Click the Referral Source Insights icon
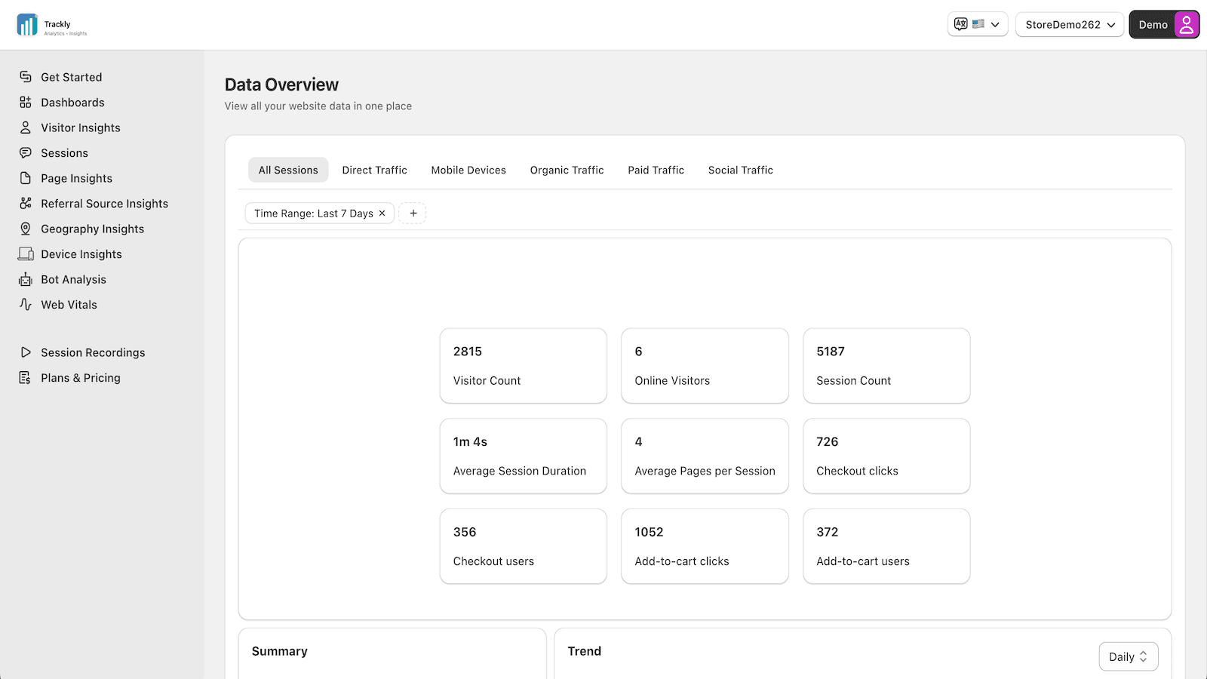The height and width of the screenshot is (679, 1207). click(26, 204)
